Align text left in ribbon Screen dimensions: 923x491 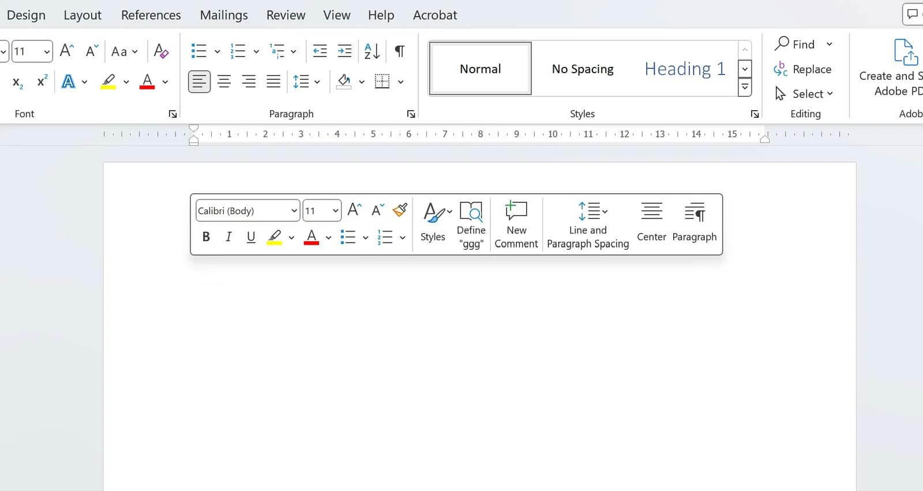click(199, 81)
